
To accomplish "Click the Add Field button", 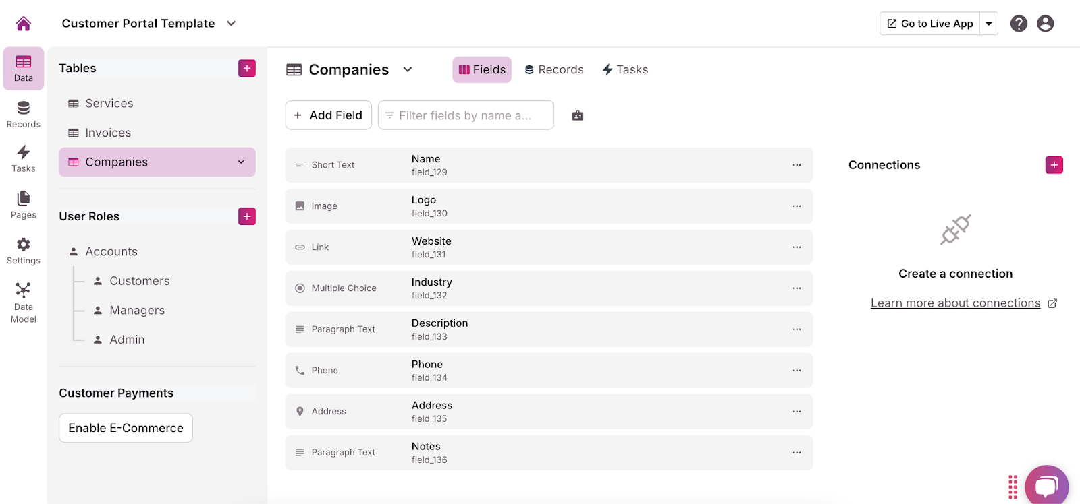I will point(329,115).
